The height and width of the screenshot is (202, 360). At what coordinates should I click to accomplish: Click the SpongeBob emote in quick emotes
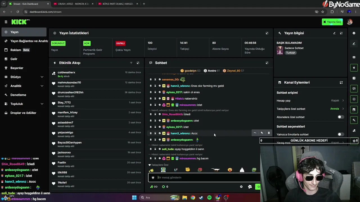point(163,170)
